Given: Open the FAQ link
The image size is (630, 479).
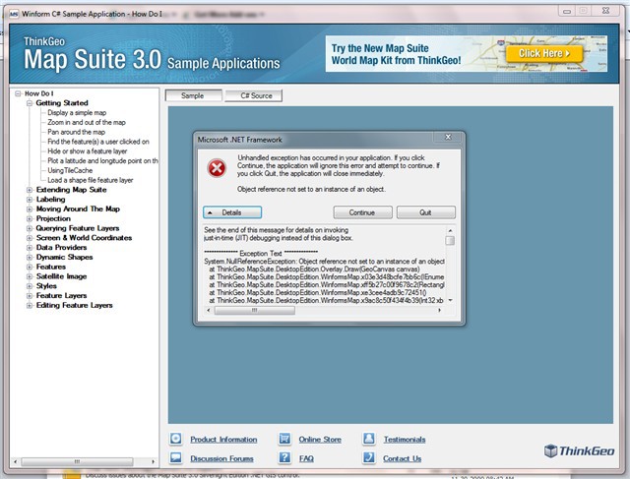Looking at the screenshot, I should click(306, 458).
